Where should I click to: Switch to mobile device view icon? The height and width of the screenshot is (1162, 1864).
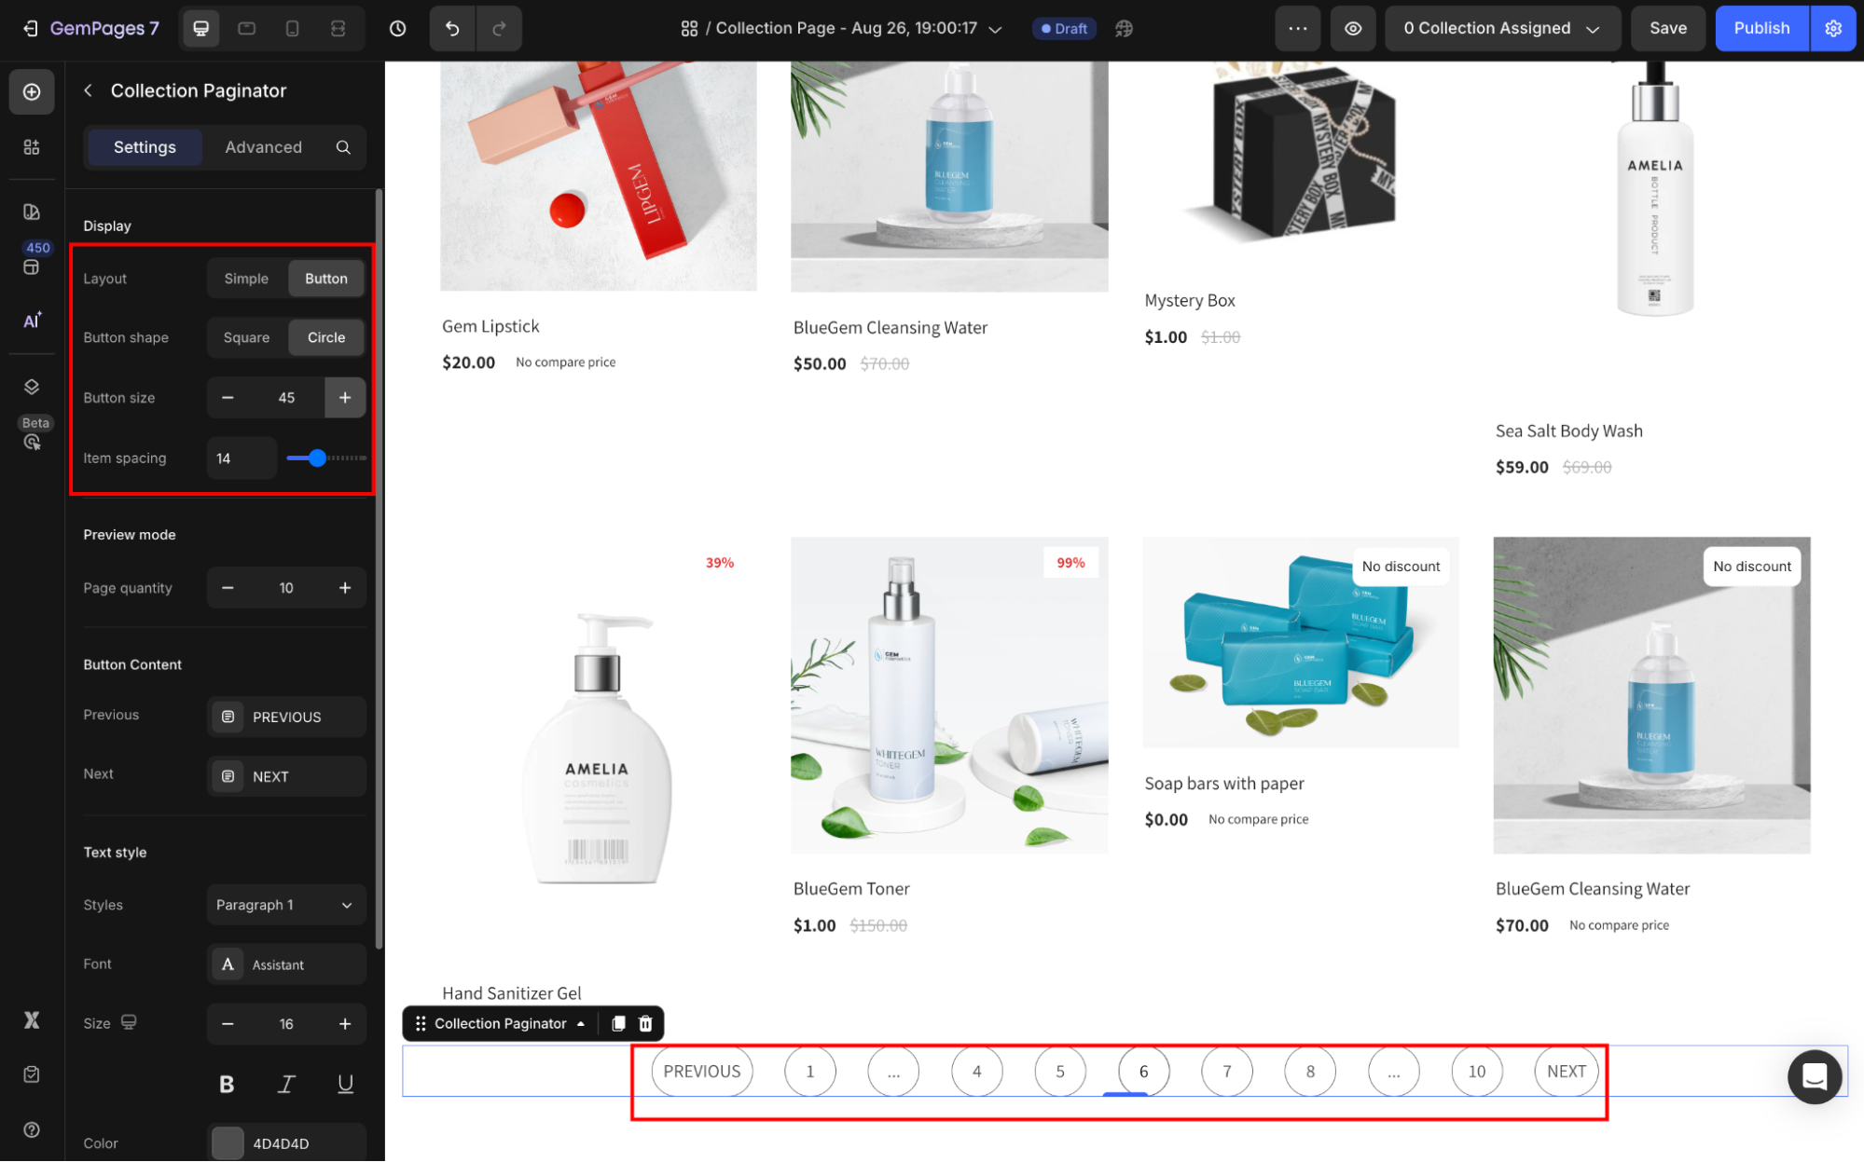[x=292, y=28]
